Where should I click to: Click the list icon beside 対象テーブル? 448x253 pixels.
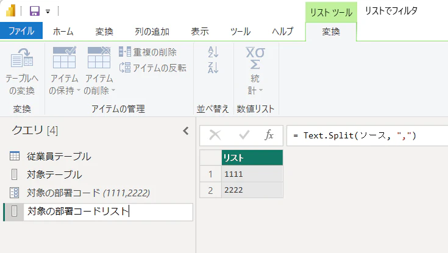pos(14,174)
